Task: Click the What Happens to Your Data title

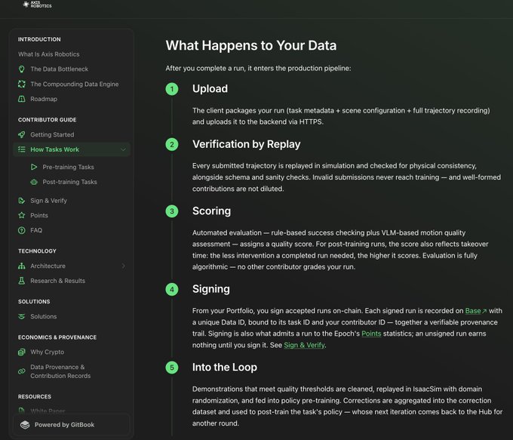Action: point(251,45)
